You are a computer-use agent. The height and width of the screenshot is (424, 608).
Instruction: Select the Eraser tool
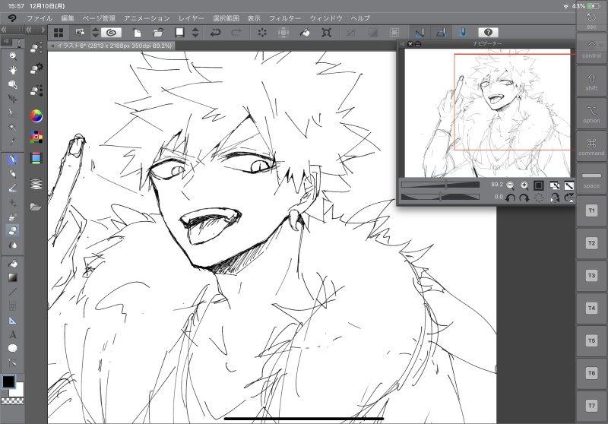pyautogui.click(x=13, y=230)
